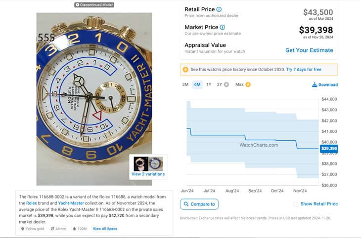Viewport: 361px width, 238px height.
Task: Click the lightning icon in the price history banner
Action: click(185, 69)
